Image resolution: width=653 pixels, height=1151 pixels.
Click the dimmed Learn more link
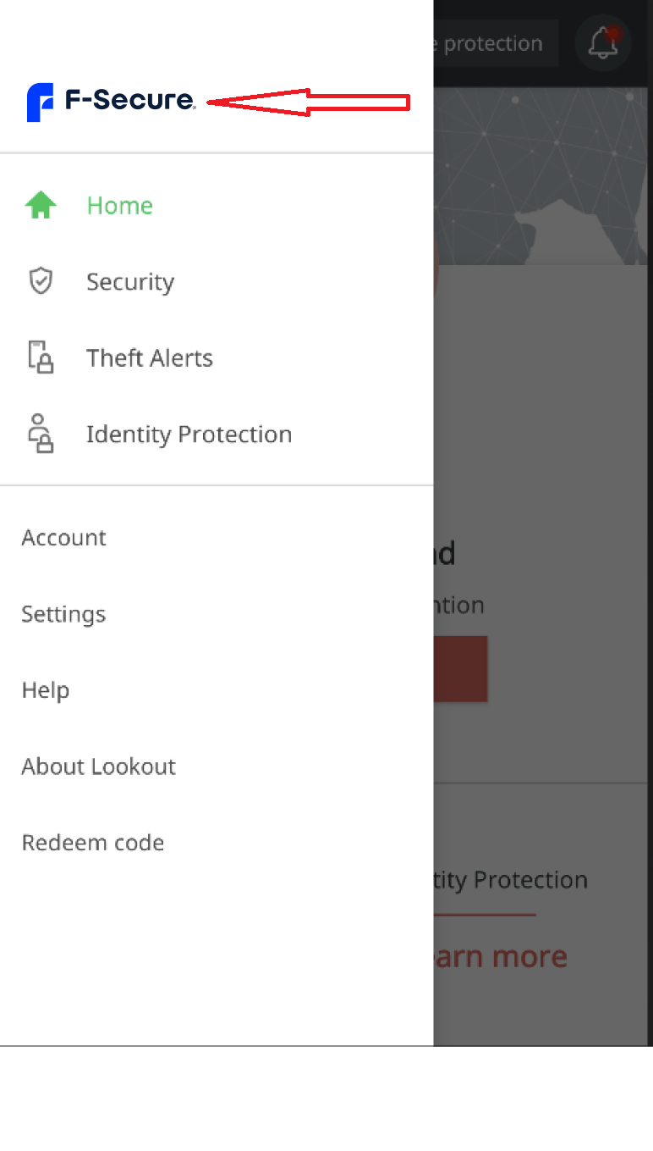pyautogui.click(x=501, y=956)
